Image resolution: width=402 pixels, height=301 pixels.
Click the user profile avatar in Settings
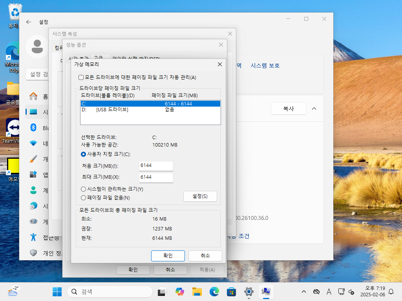(x=37, y=47)
